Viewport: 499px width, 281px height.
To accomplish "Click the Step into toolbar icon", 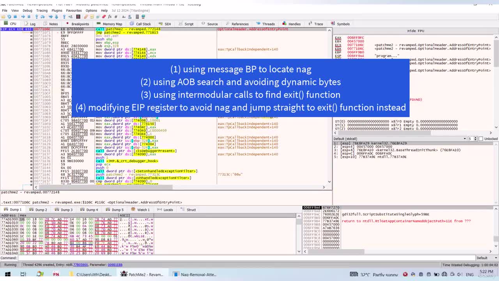I will point(36,17).
